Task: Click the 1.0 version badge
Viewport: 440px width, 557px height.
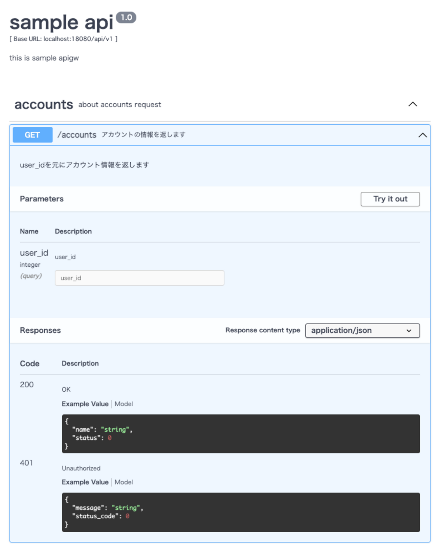Action: click(x=126, y=18)
